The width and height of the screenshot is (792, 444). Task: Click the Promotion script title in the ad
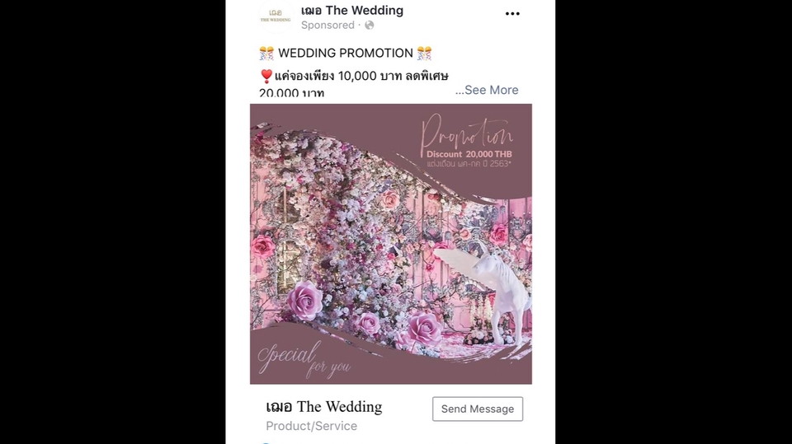point(467,132)
